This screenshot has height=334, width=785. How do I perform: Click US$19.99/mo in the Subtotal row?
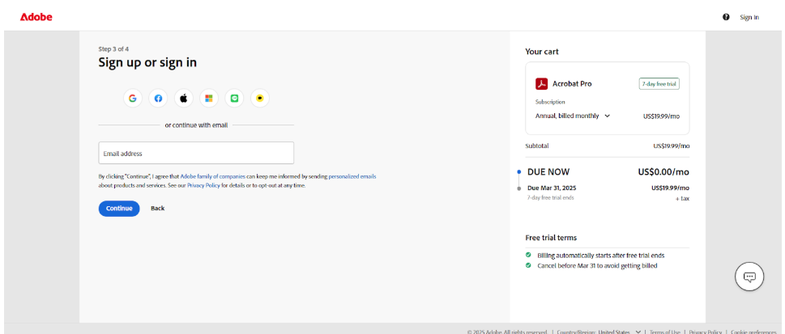672,146
